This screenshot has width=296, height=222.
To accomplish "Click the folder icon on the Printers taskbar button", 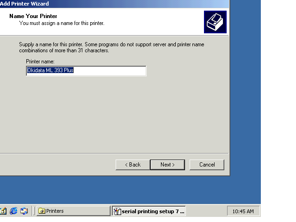I will (x=42, y=211).
